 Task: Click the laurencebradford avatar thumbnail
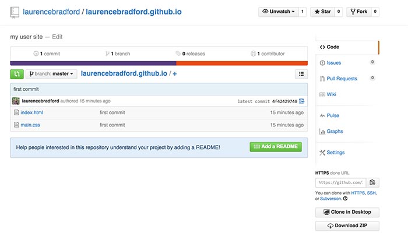pos(16,101)
